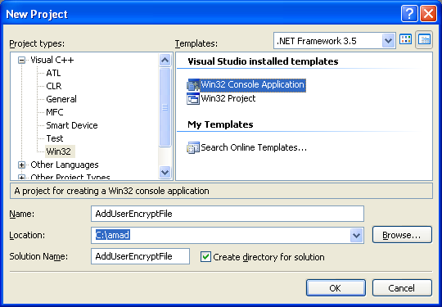442x307 pixels.
Task: Toggle Create directory for solution checkbox
Action: (x=205, y=257)
